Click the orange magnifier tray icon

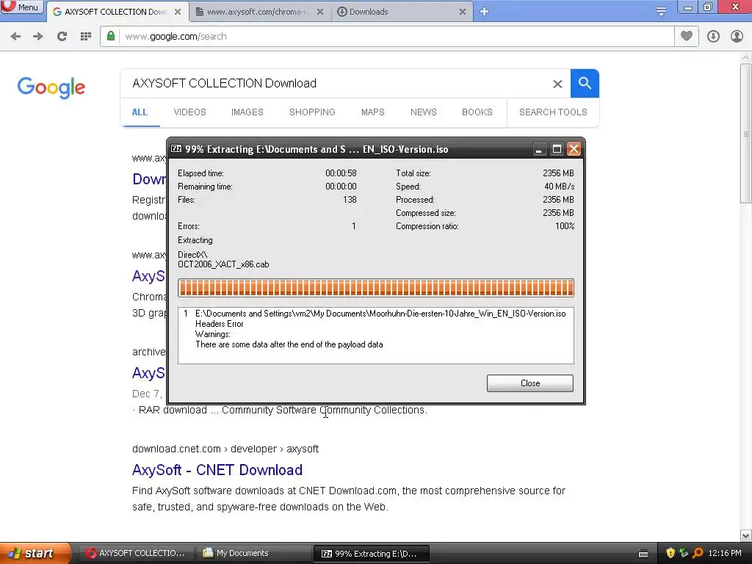click(698, 553)
